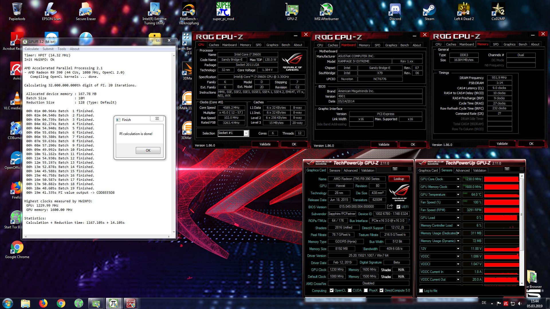Enable Log to file in GPU-Z Sensors
Viewport: 550px width, 309px height.
pyautogui.click(x=421, y=291)
